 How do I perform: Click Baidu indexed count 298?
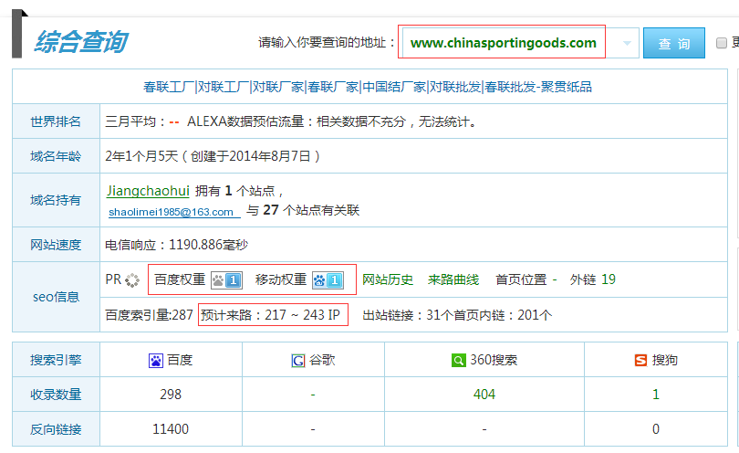click(170, 395)
